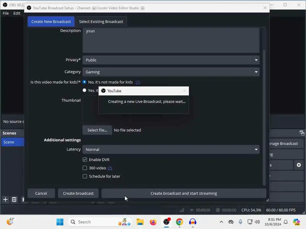Click the made-for-kids help icon
Image resolution: width=306 pixels, height=229 pixels.
(137, 82)
